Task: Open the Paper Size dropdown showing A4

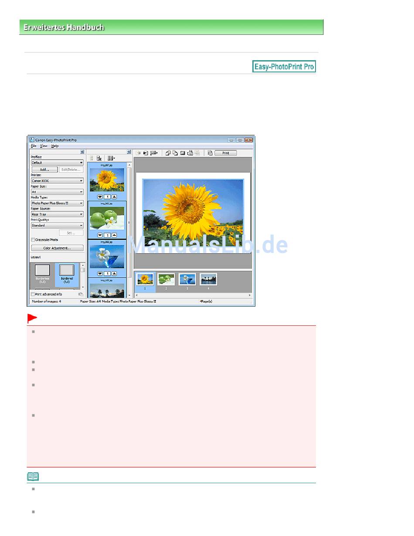Action: (x=57, y=192)
